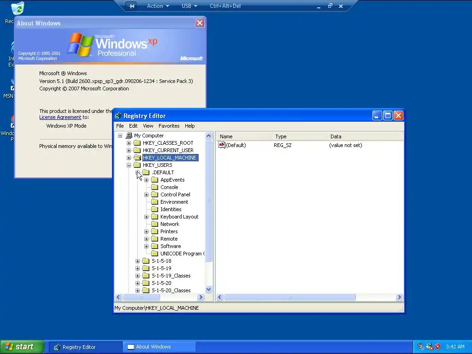The image size is (472, 354).
Task: Collapse the My Computer tree root
Action: coord(120,136)
